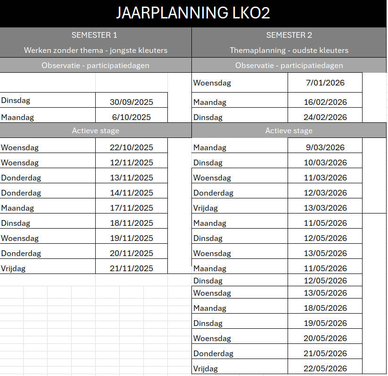Select 'Werken zonder thema - jongste kleuters' cell
Viewport: 388px width, 376px height.
(96, 50)
